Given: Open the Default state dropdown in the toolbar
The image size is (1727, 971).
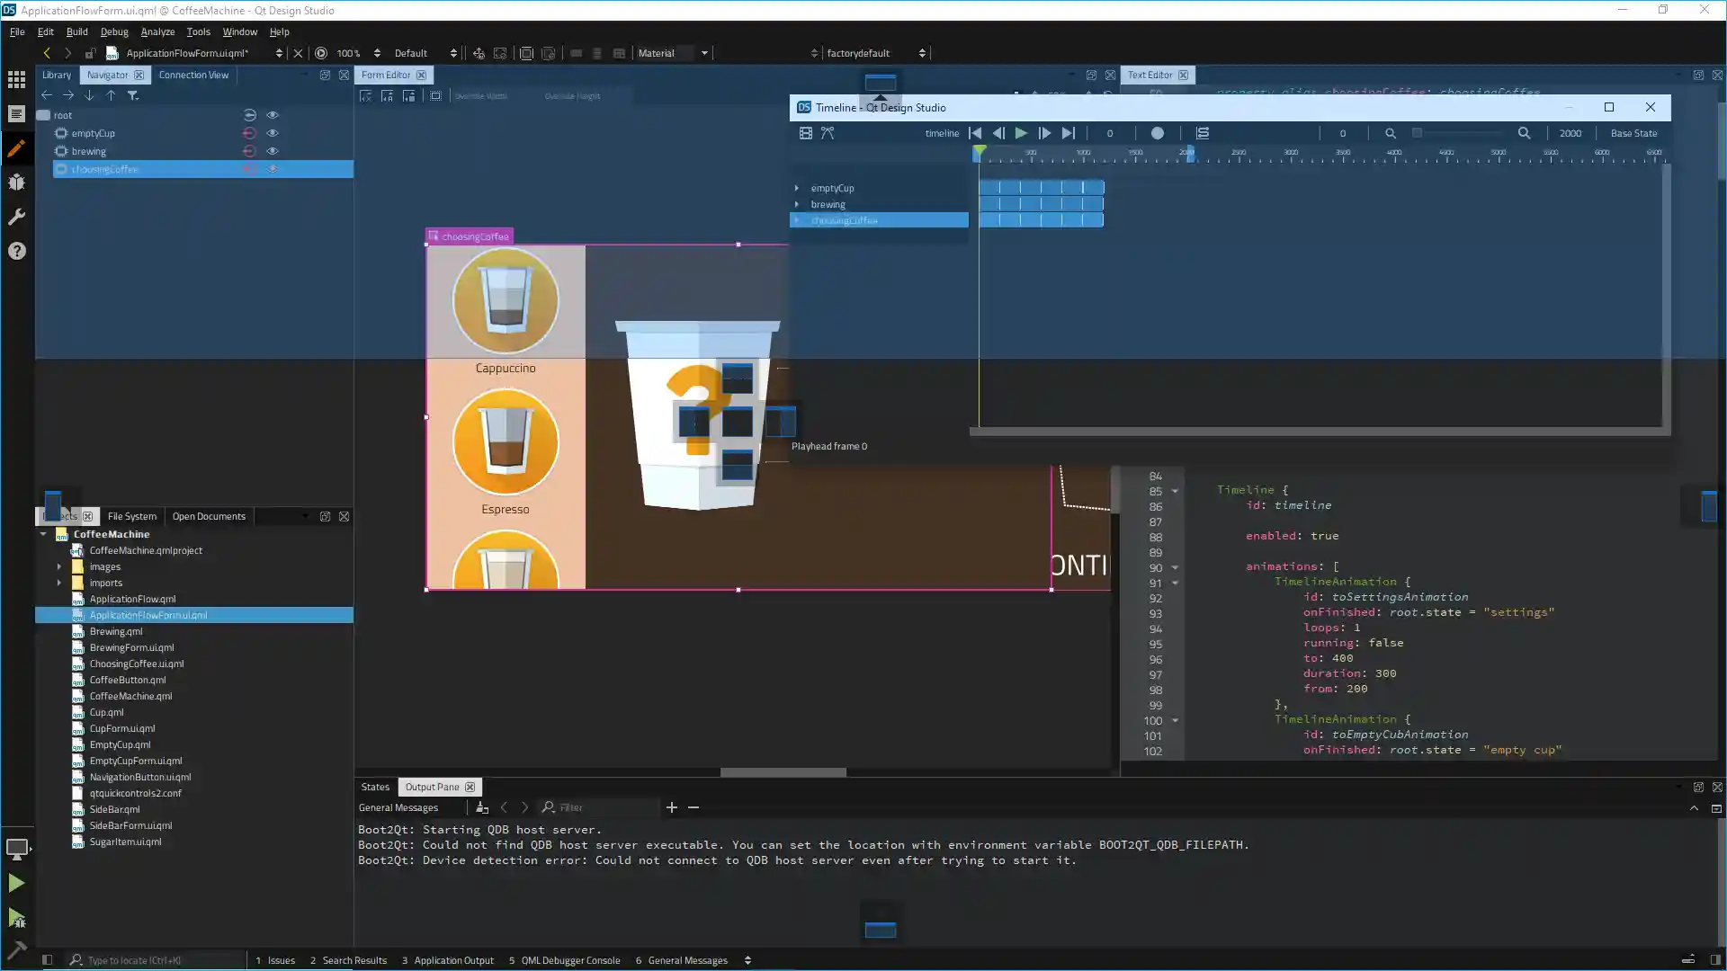Looking at the screenshot, I should click(425, 53).
